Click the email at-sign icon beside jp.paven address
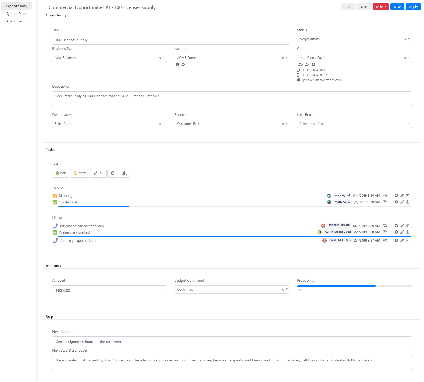The width and height of the screenshot is (424, 382). click(x=299, y=80)
